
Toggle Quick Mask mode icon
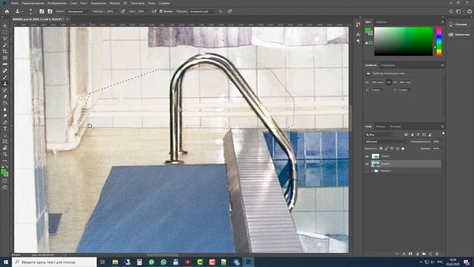pos(5,181)
